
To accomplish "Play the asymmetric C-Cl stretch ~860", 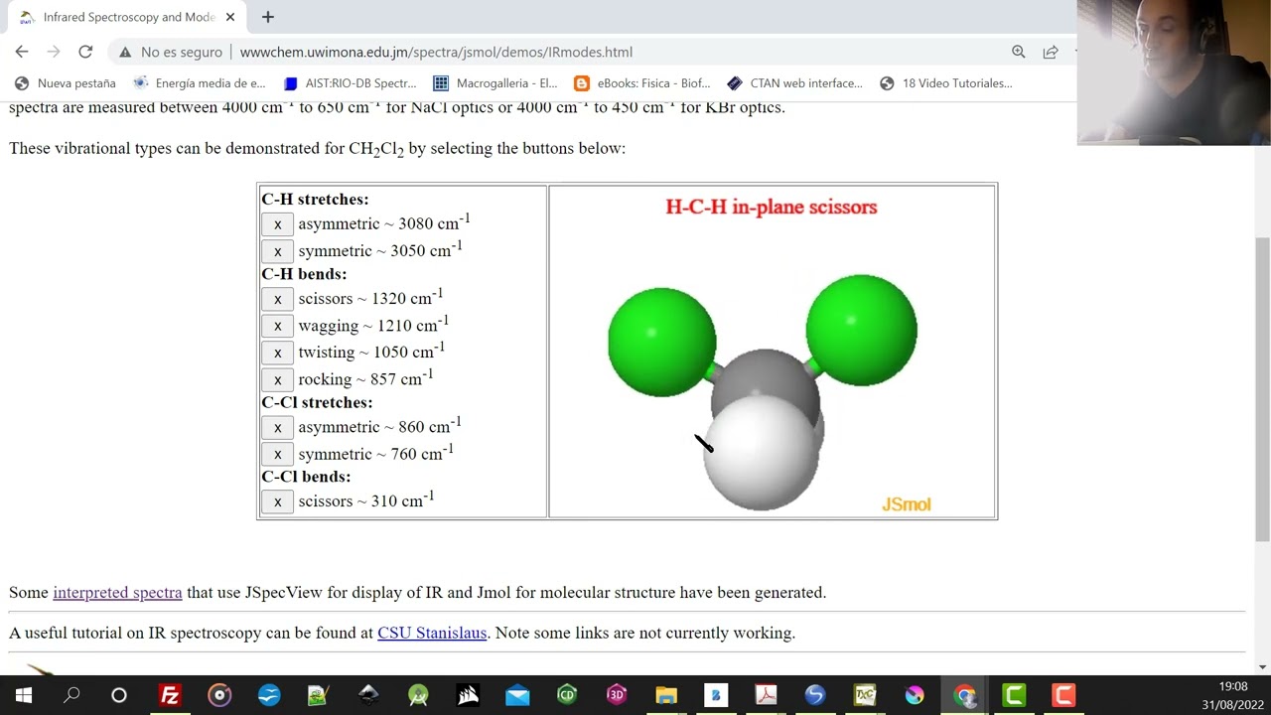I will (x=278, y=427).
